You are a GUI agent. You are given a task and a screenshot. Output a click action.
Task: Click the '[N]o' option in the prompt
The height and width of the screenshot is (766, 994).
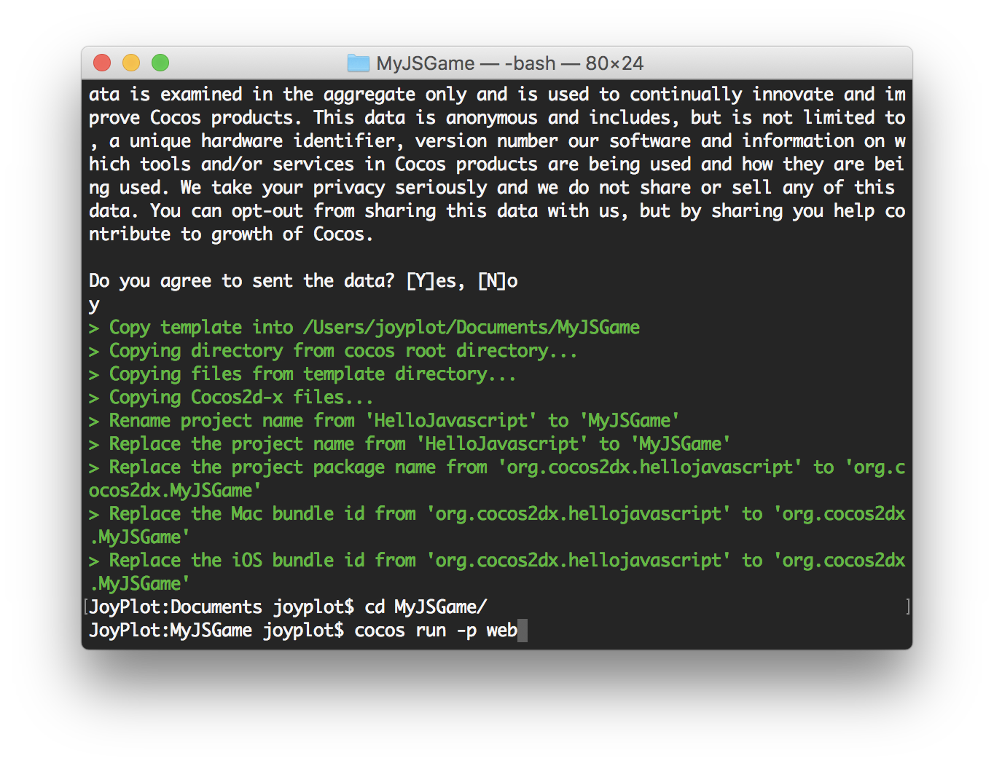[x=498, y=281]
